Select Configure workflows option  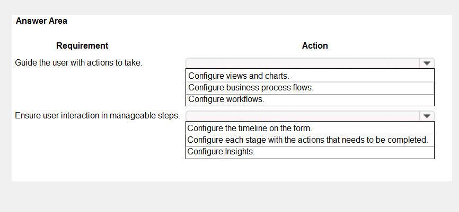(x=310, y=99)
